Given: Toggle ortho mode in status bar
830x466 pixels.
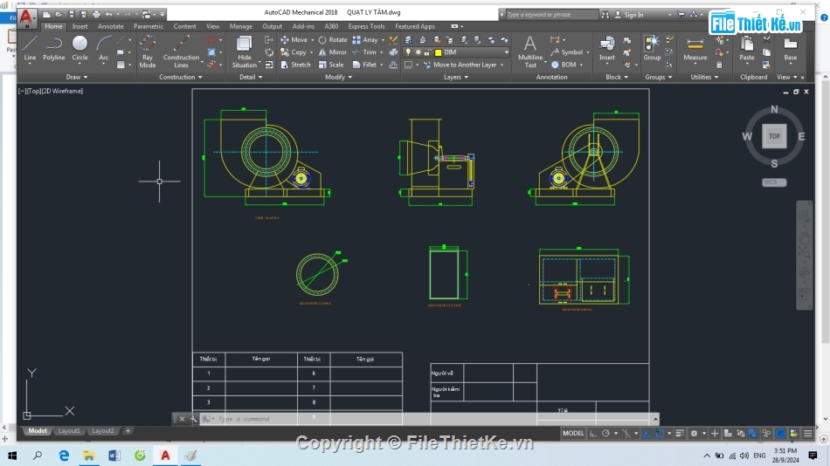Looking at the screenshot, I should (x=593, y=433).
